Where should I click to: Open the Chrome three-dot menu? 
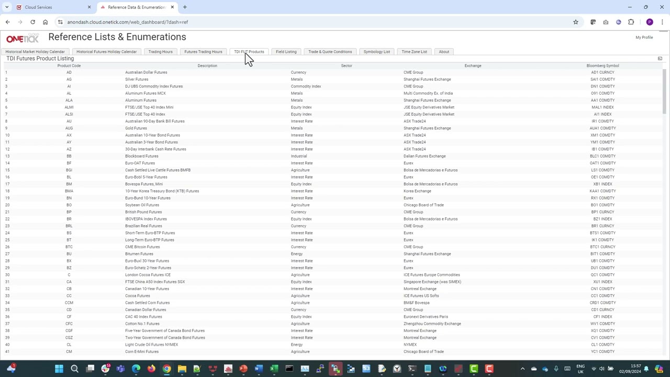[662, 22]
